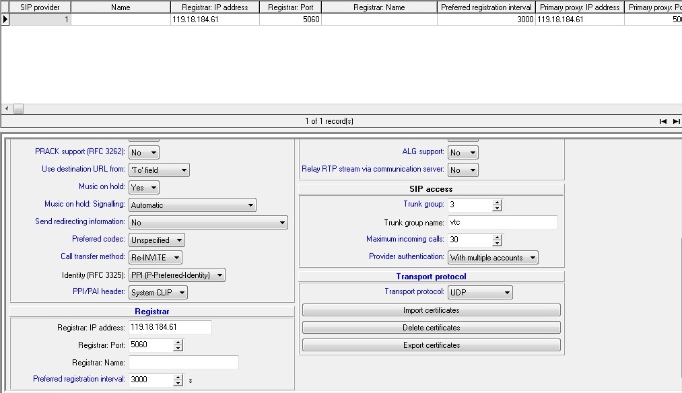The width and height of the screenshot is (682, 393).
Task: Decrease Maximum incoming calls with down arrow
Action: pos(497,243)
